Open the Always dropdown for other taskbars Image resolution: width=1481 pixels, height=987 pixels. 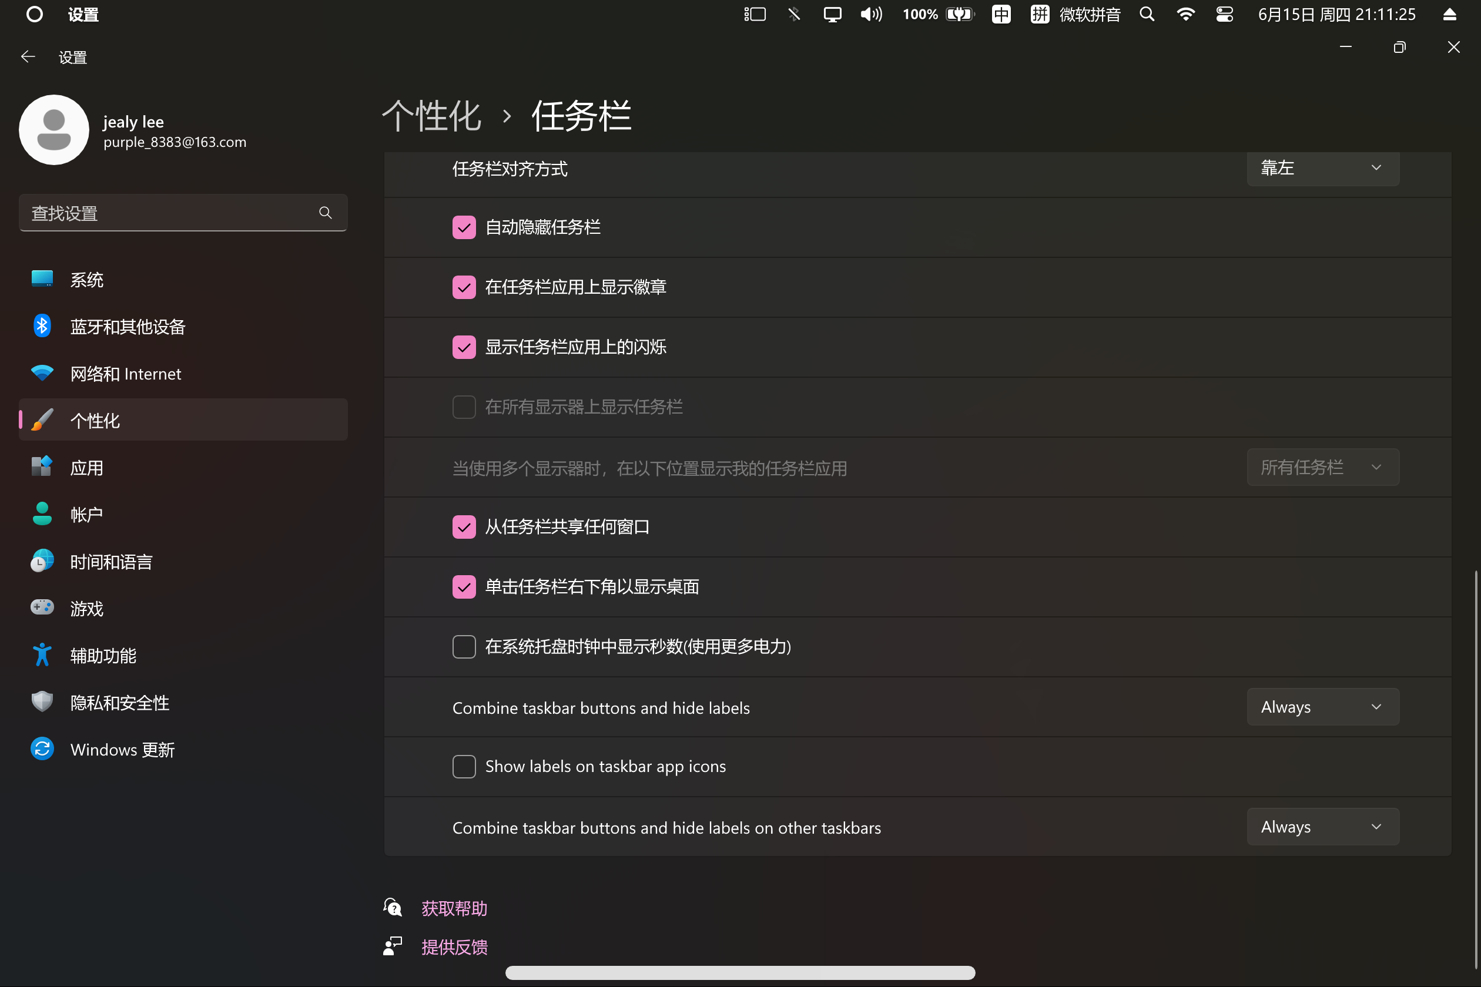click(1323, 827)
